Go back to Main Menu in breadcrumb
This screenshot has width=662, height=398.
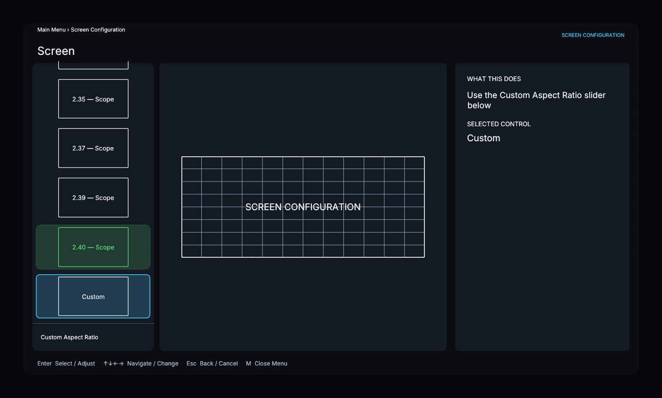coord(51,30)
